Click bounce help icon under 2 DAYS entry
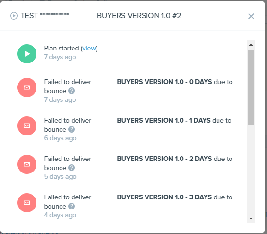 [x=72, y=168]
